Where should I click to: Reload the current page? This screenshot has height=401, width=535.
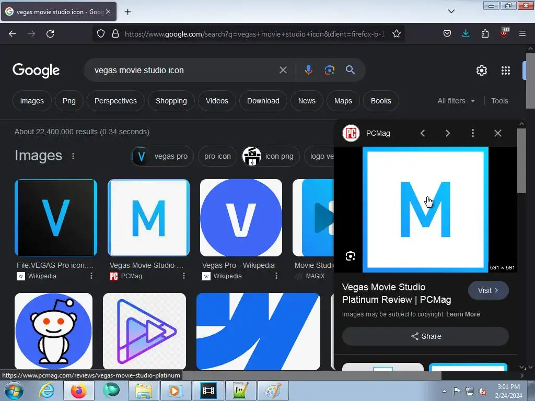click(50, 34)
